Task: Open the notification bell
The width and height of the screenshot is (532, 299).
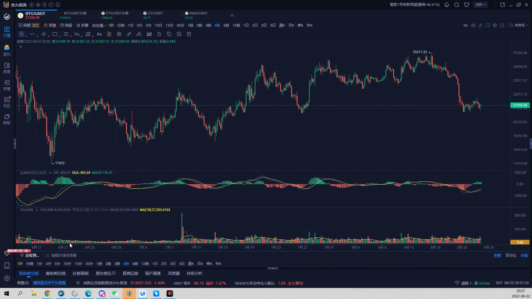Action: tap(447, 5)
